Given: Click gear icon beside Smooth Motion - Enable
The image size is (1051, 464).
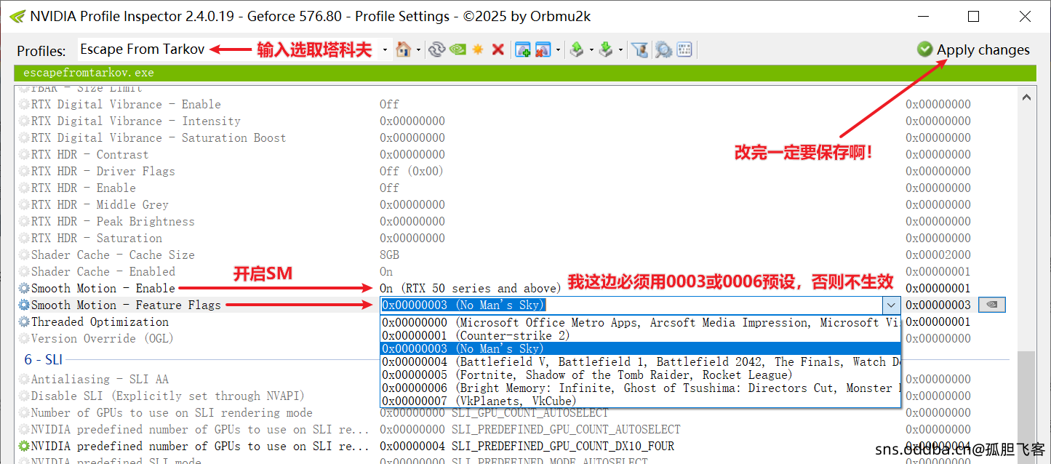Looking at the screenshot, I should click(24, 288).
